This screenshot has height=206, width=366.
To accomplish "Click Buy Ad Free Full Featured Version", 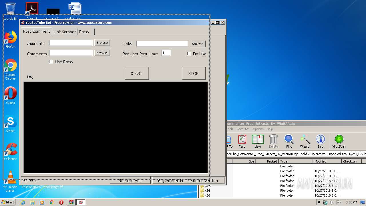I will click(x=188, y=181).
